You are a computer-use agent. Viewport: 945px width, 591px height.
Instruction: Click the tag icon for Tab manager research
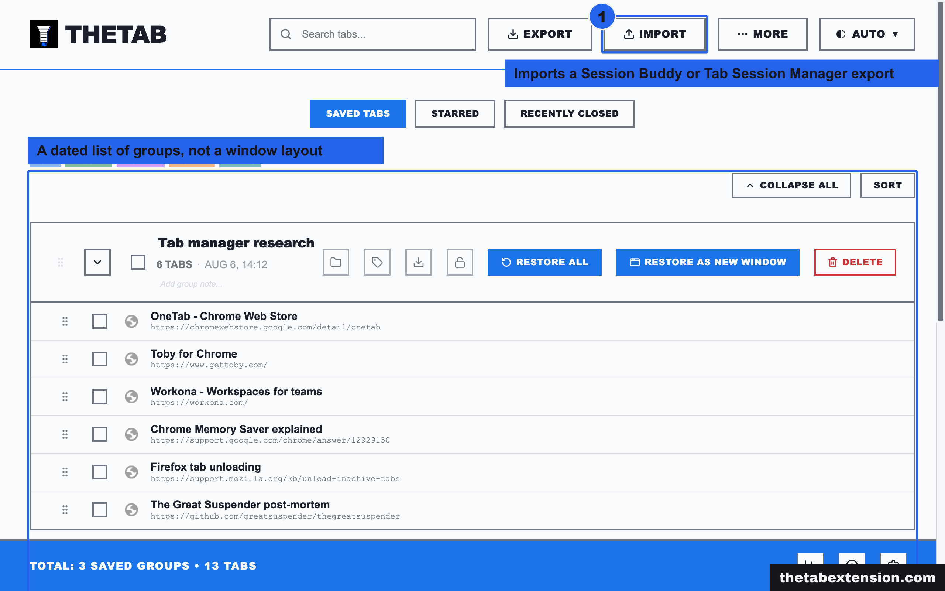click(x=377, y=262)
